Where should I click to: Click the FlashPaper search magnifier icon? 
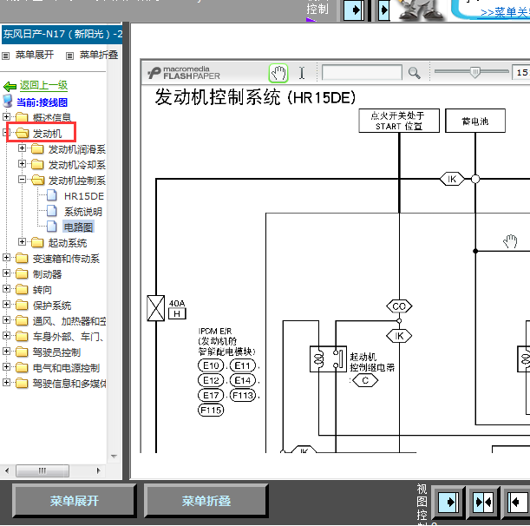(x=414, y=73)
